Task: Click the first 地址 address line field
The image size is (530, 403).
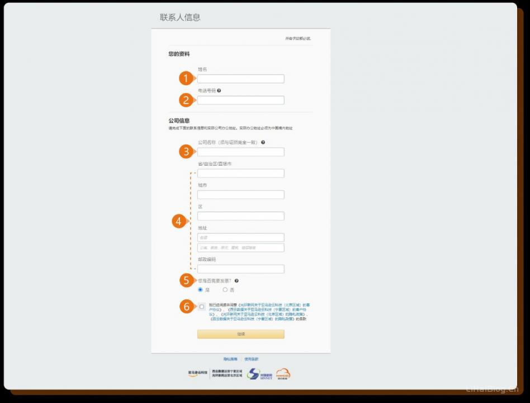Action: pyautogui.click(x=240, y=237)
